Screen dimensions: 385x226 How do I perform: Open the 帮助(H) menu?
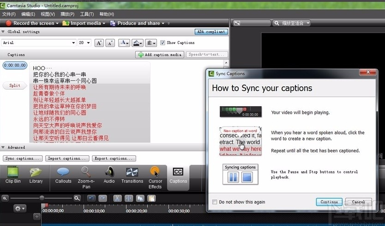click(x=107, y=14)
